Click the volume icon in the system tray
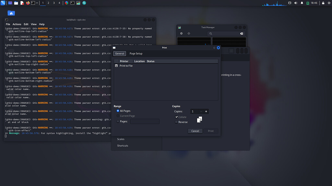Image resolution: width=332 pixels, height=186 pixels. pyautogui.click(x=295, y=3)
